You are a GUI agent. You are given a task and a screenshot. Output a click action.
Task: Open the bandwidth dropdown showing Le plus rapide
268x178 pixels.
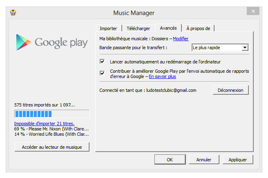click(x=220, y=48)
